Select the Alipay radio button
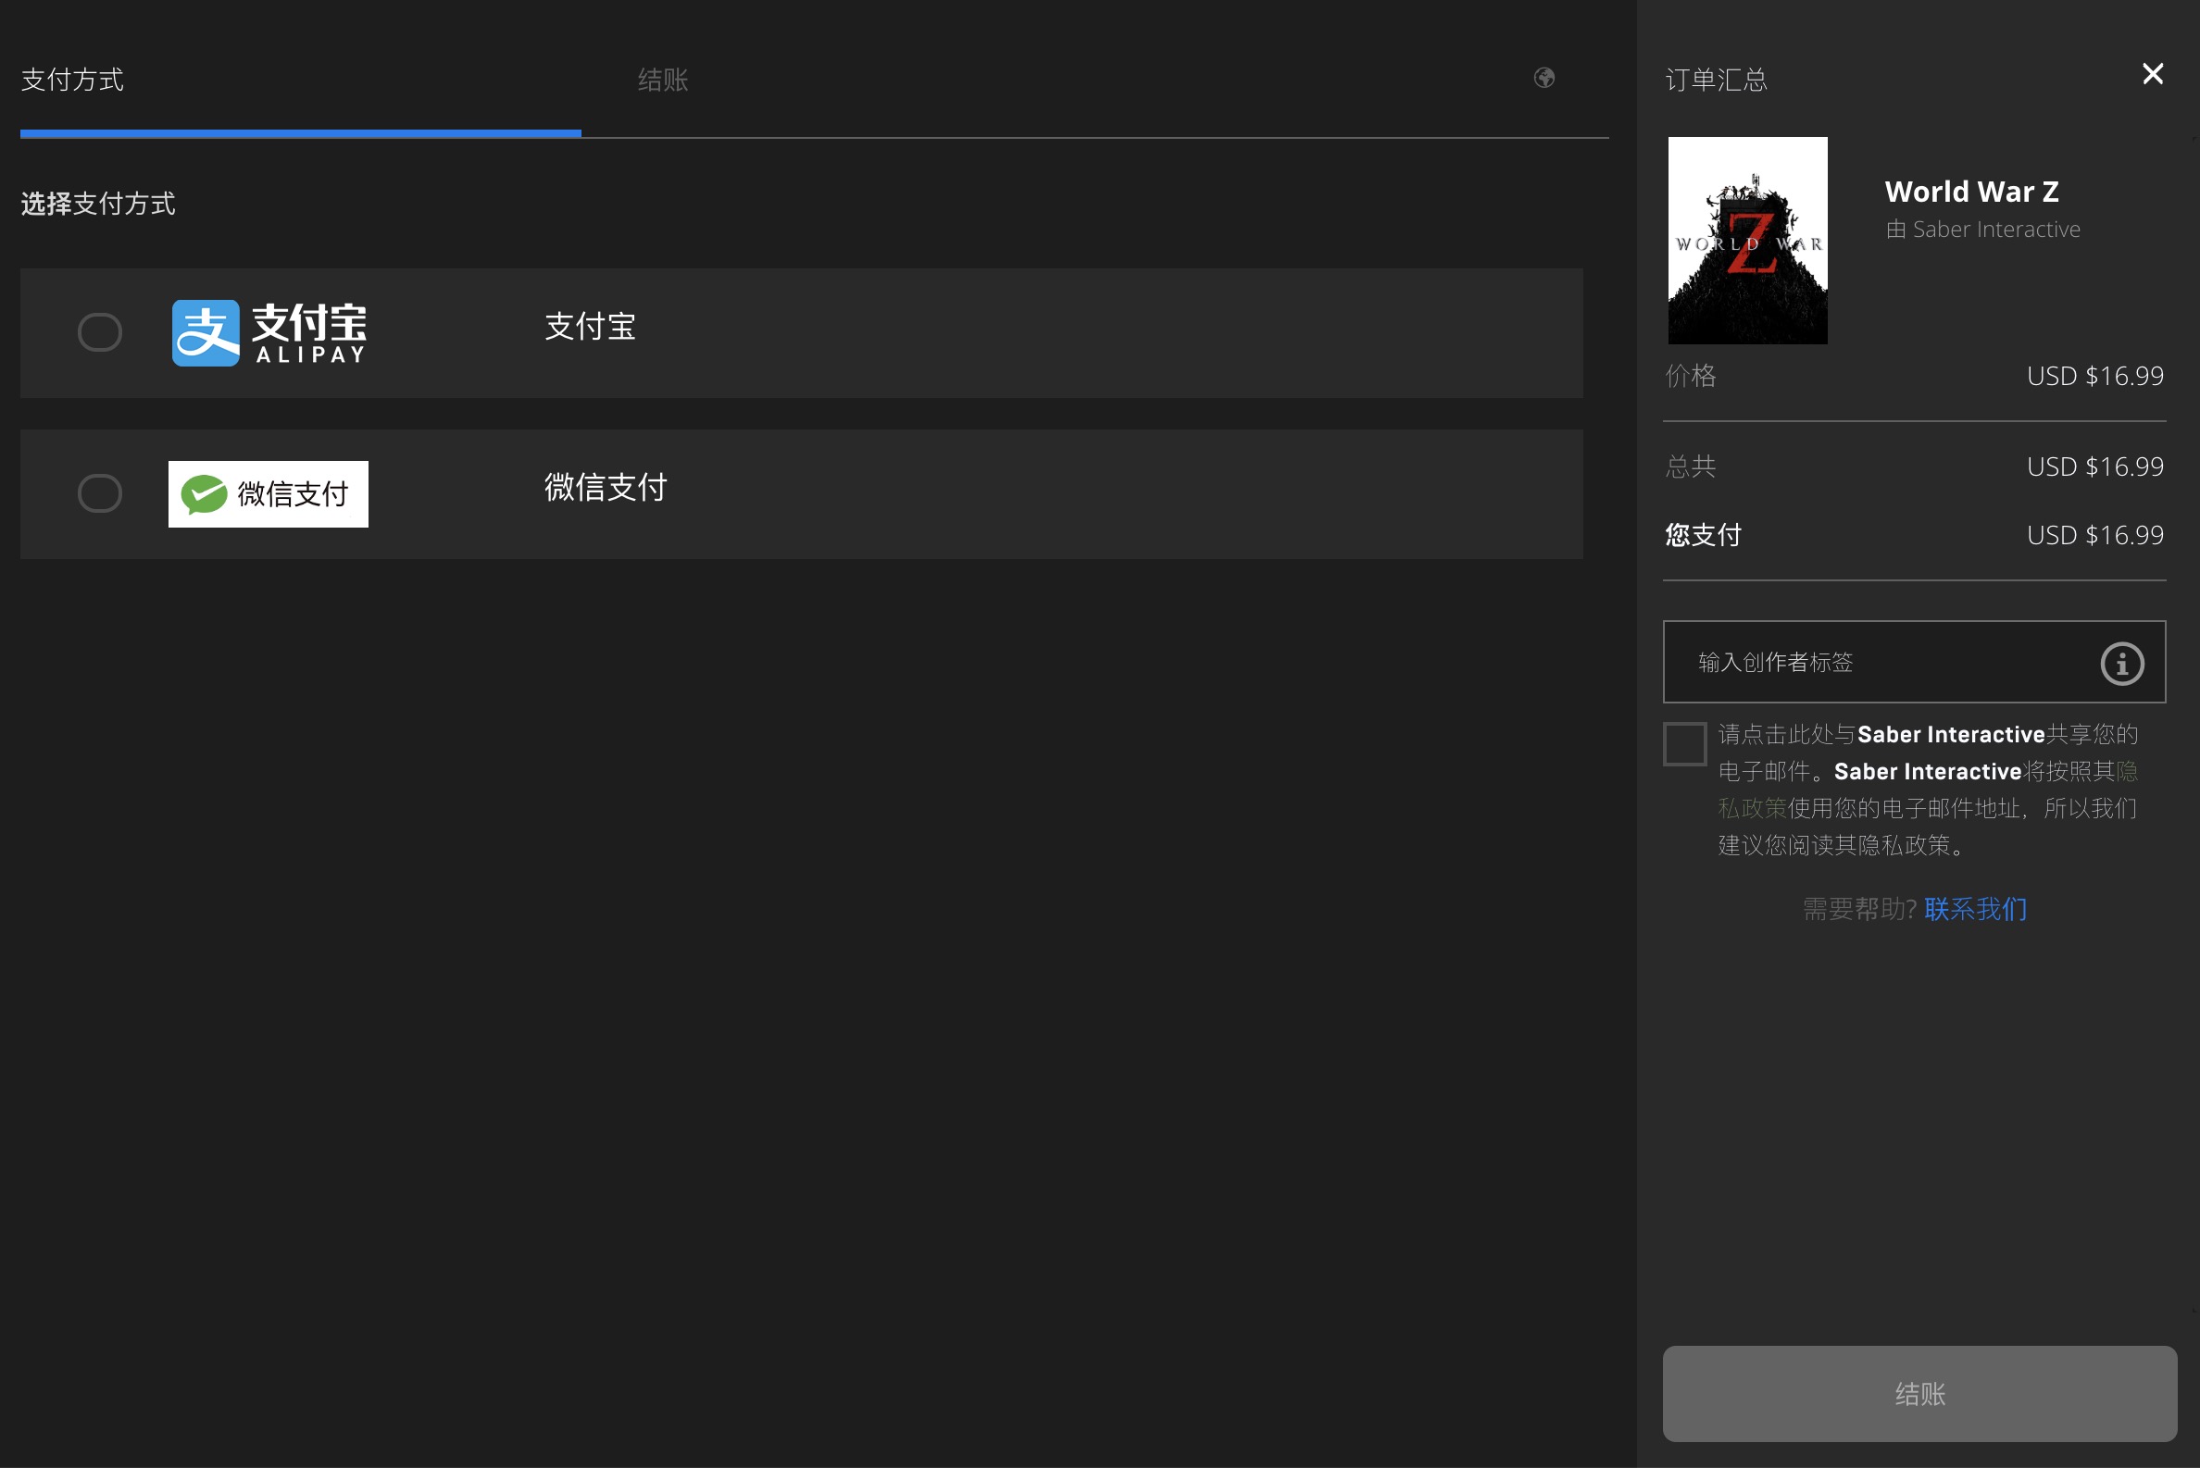This screenshot has height=1468, width=2200. (x=99, y=332)
